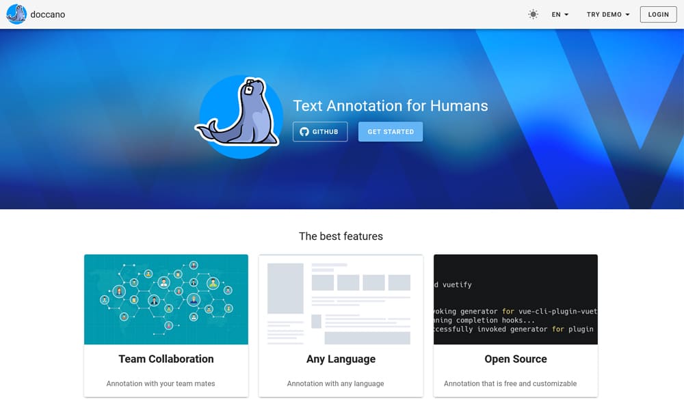
Task: Select the Text Annotation for Humans headline
Action: [x=391, y=106]
